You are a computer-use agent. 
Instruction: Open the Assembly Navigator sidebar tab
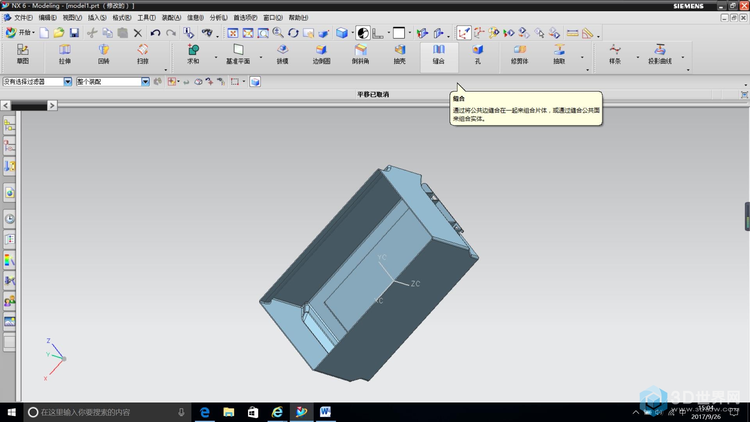[9, 125]
